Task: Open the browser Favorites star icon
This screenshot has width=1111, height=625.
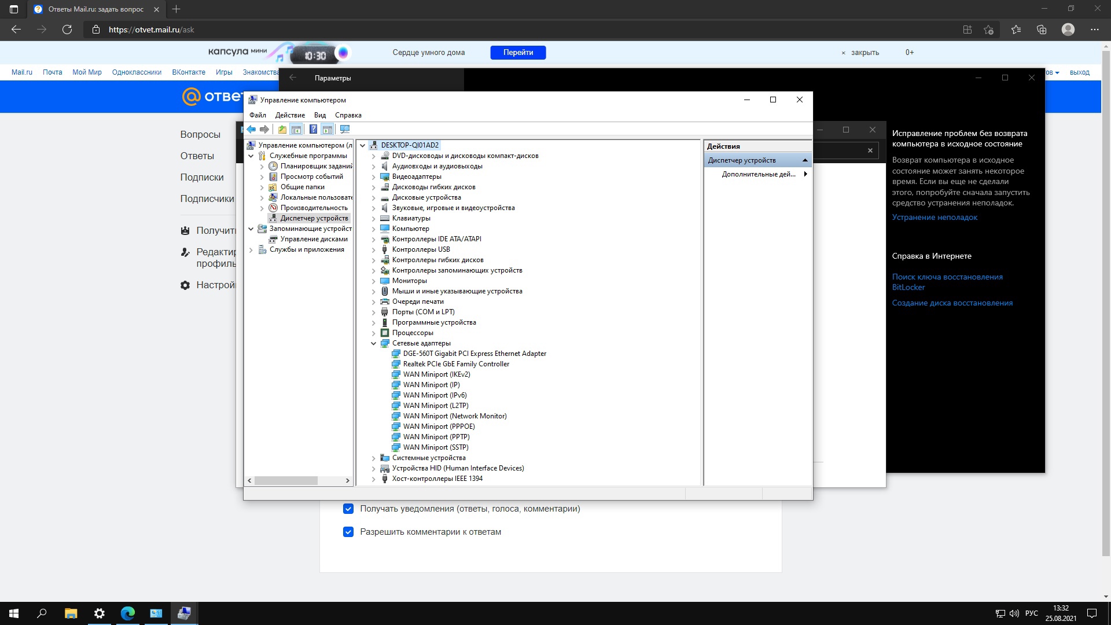Action: click(x=1016, y=30)
